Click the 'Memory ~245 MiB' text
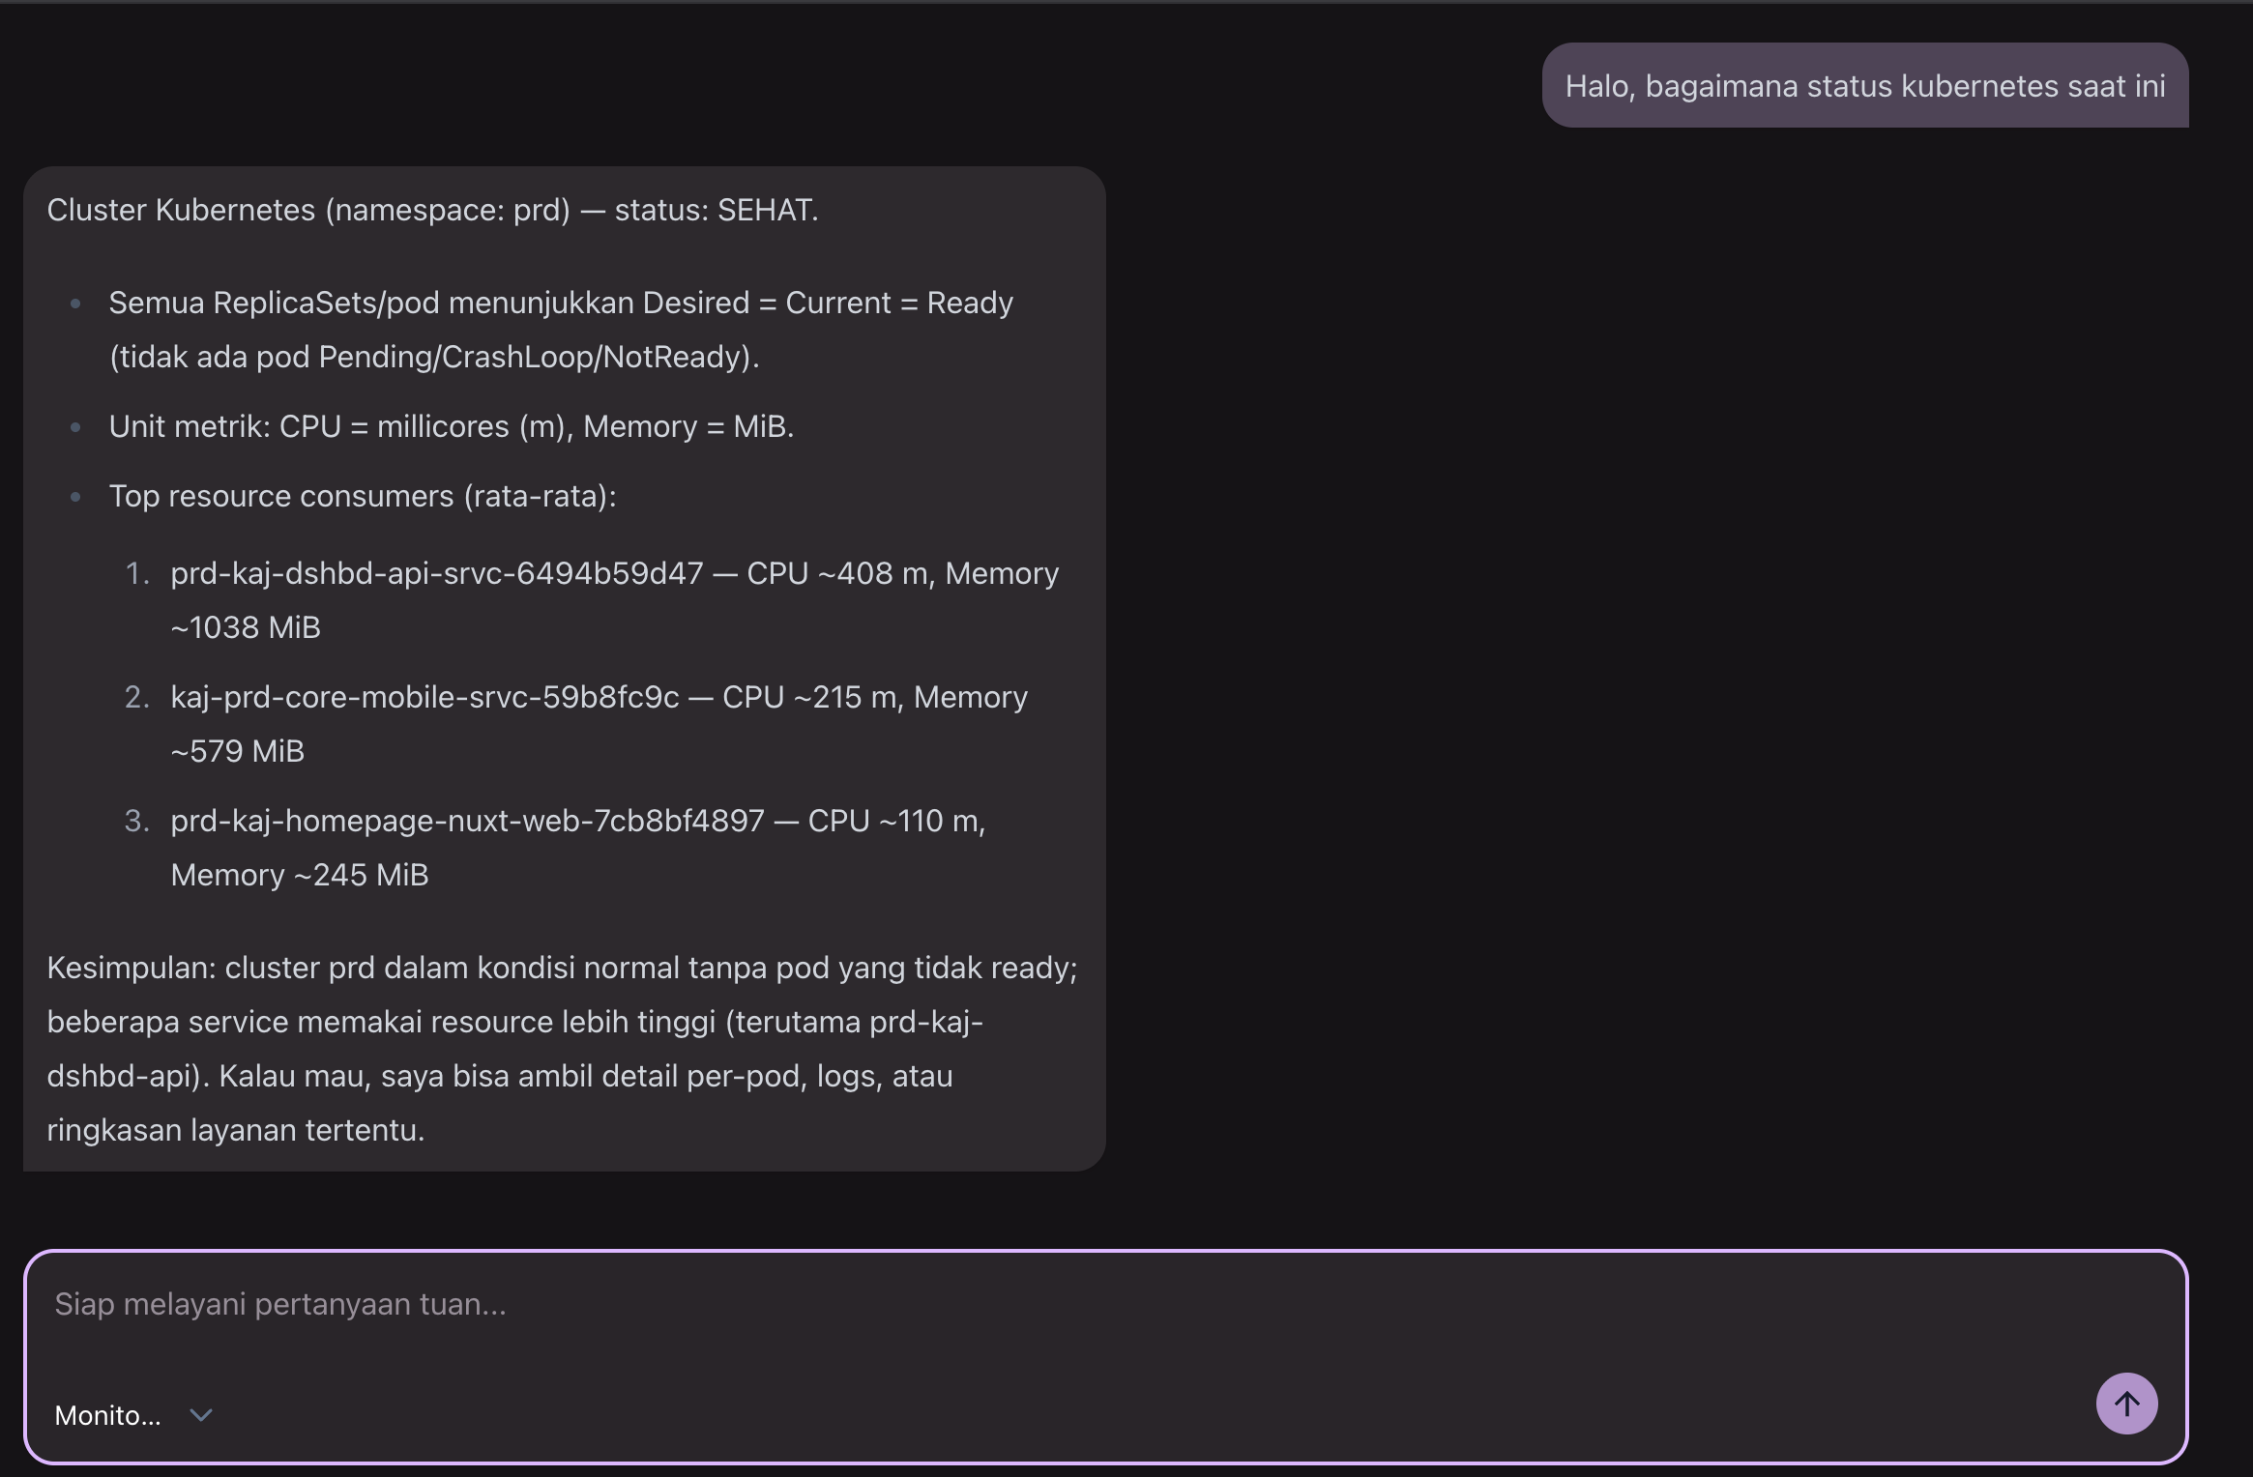The image size is (2253, 1477). [x=300, y=875]
